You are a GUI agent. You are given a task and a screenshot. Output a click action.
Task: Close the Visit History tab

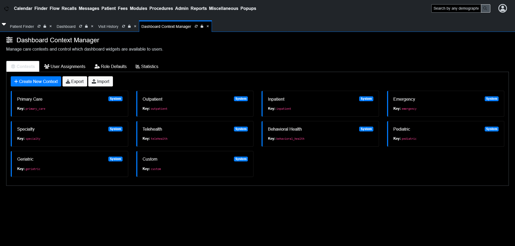pos(135,26)
